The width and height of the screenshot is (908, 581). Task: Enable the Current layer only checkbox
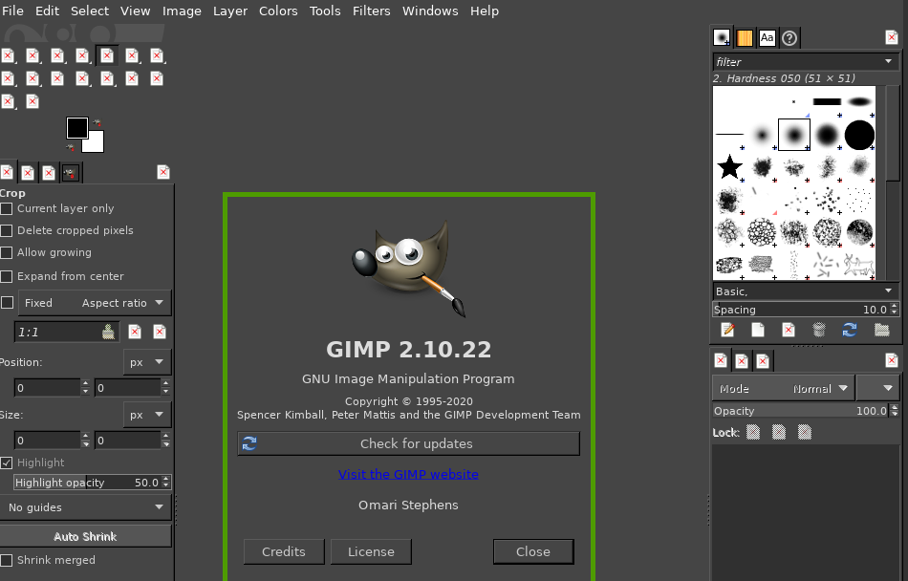pyautogui.click(x=7, y=208)
